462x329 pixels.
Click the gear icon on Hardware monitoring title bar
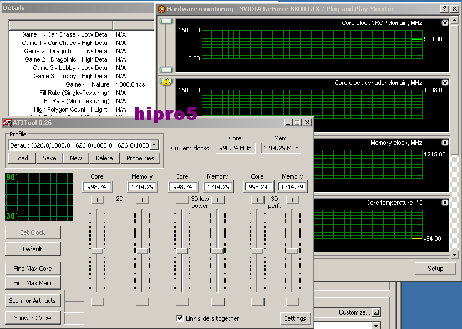tap(161, 9)
